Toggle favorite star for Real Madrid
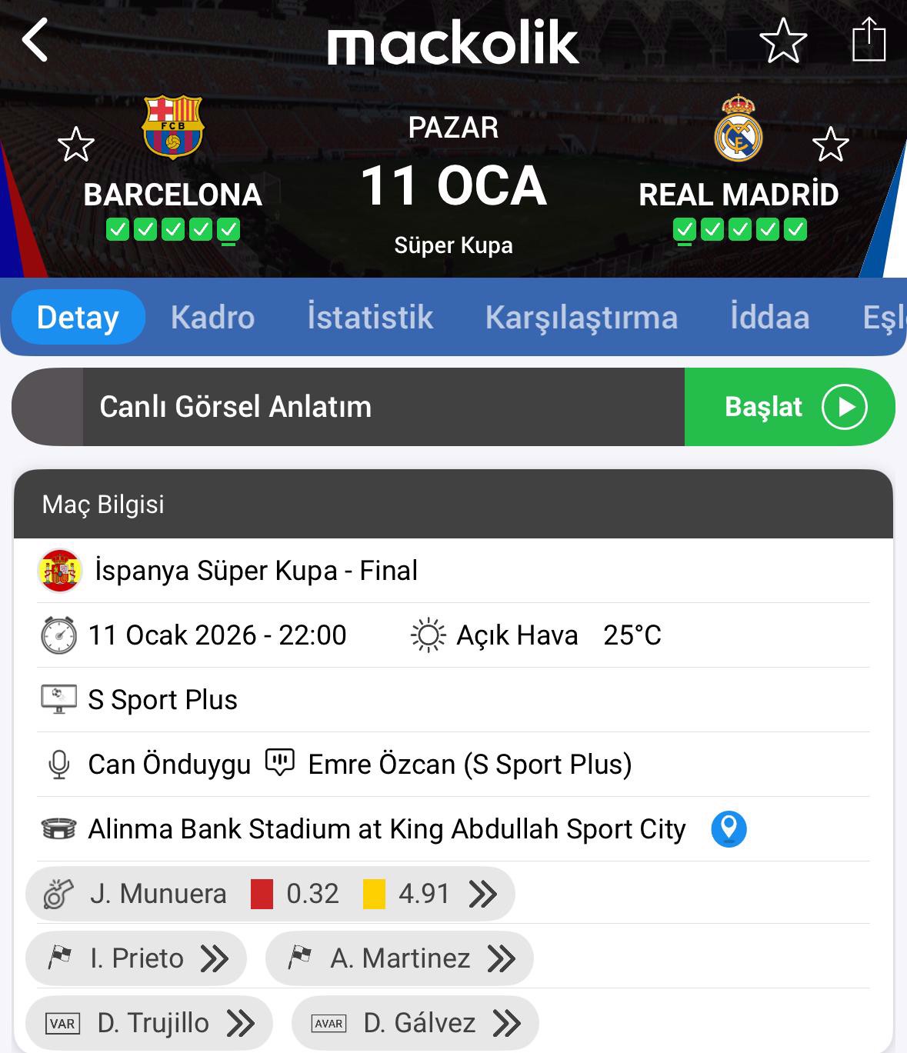 (x=830, y=145)
